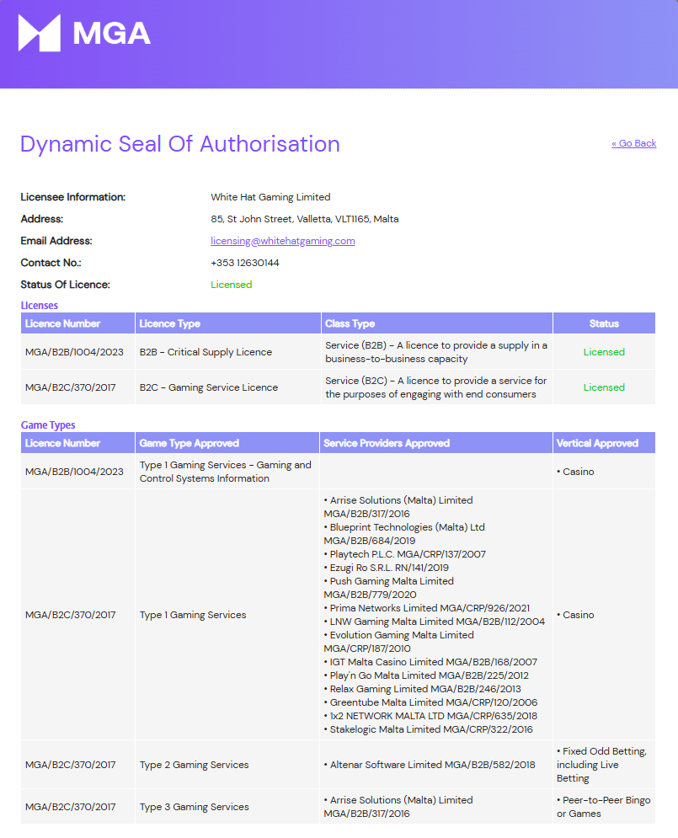Select MGA/B2B/1004/2023 in the Game Types table
The height and width of the screenshot is (838, 678).
tap(74, 472)
